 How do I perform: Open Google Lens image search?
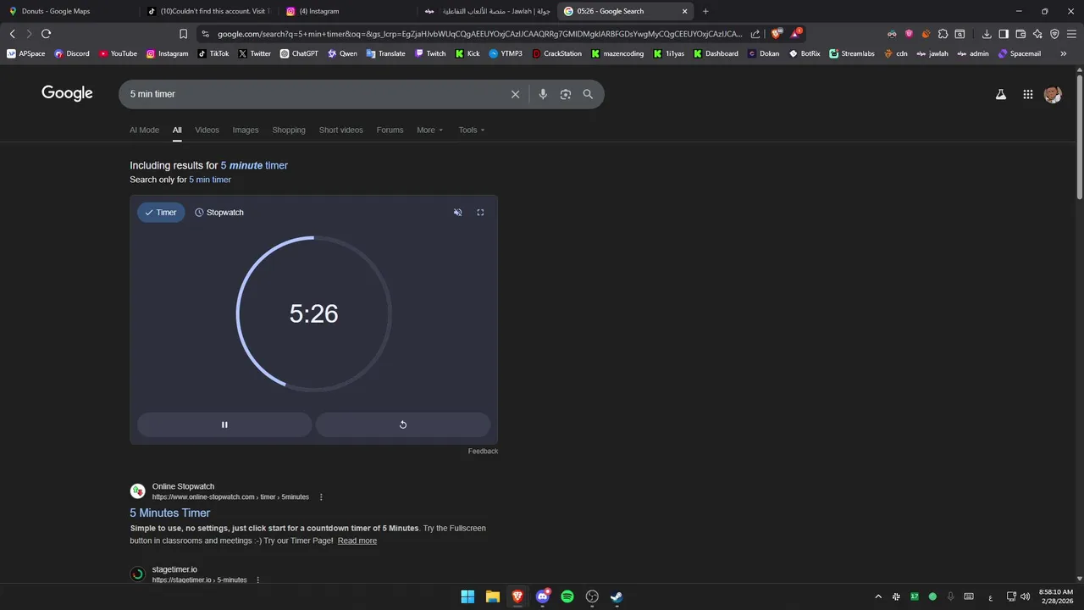pos(565,94)
